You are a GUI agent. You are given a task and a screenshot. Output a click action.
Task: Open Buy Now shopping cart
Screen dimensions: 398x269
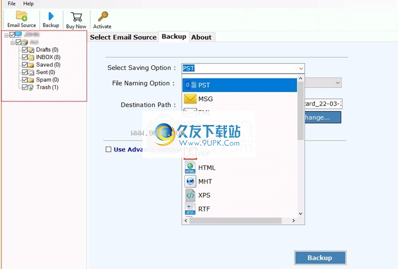tap(76, 16)
